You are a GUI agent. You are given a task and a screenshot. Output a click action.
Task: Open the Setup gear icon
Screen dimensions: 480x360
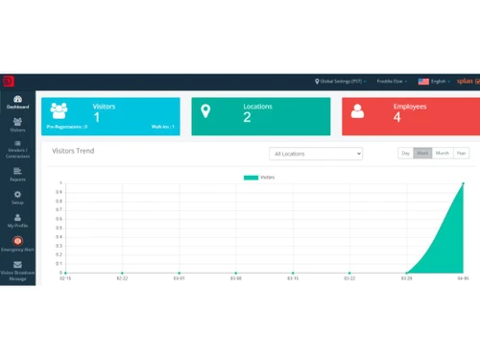[17, 194]
